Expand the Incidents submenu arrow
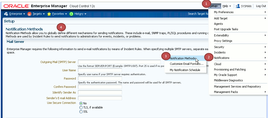 click(265, 52)
